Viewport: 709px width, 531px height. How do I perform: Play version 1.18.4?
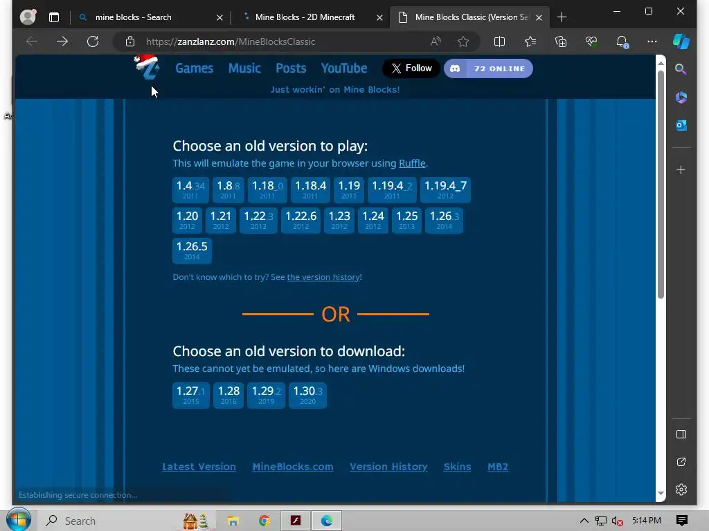pos(311,189)
